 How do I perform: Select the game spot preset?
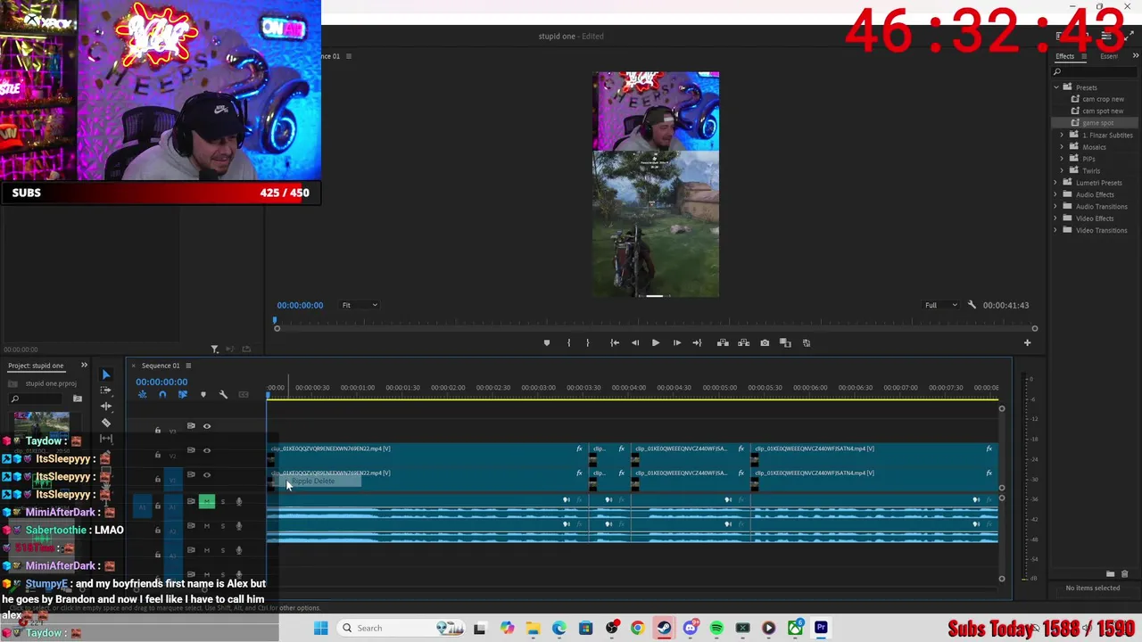tap(1097, 123)
